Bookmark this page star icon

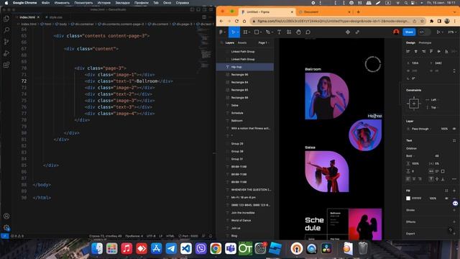click(422, 21)
